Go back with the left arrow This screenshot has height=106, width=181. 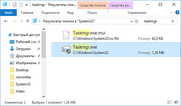tap(6, 21)
